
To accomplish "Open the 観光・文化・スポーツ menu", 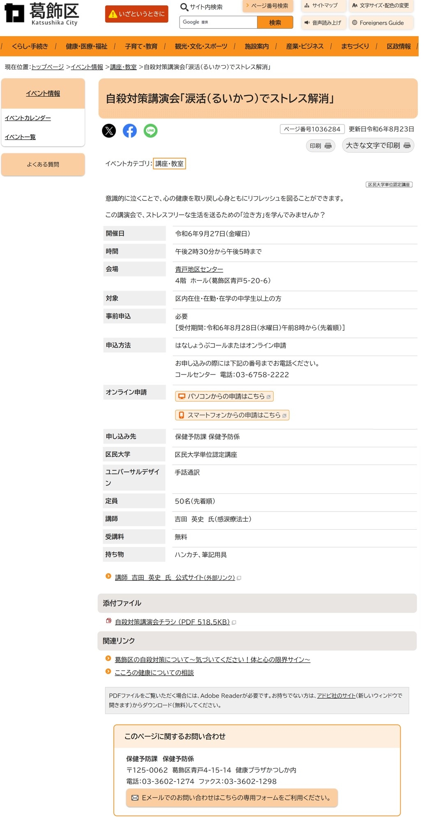I will click(x=201, y=46).
